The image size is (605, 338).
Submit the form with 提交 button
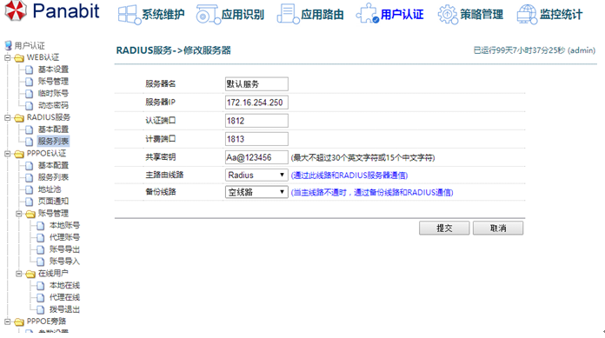pyautogui.click(x=444, y=228)
